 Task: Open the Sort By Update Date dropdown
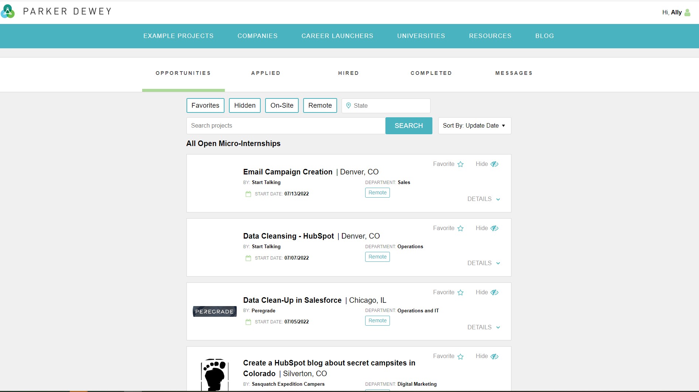point(474,126)
